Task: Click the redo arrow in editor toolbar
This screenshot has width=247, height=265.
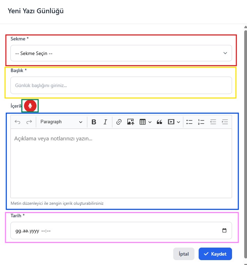Action: click(29, 122)
